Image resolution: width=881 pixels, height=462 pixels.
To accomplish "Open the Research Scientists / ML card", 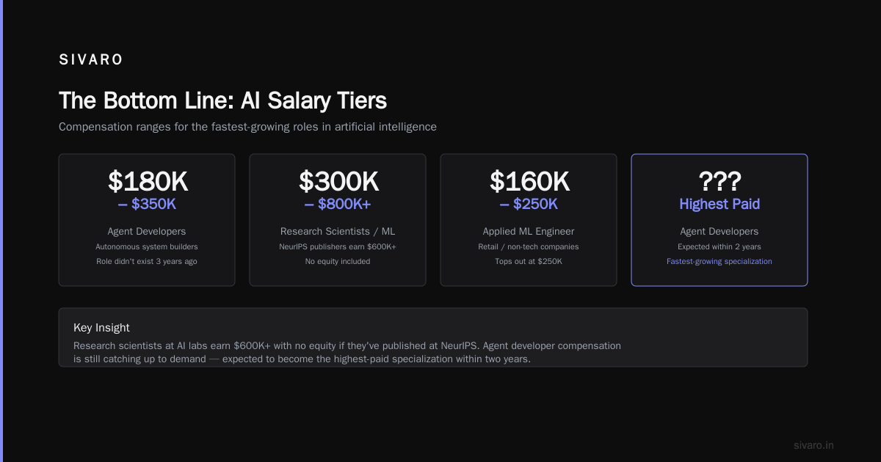I will click(338, 220).
